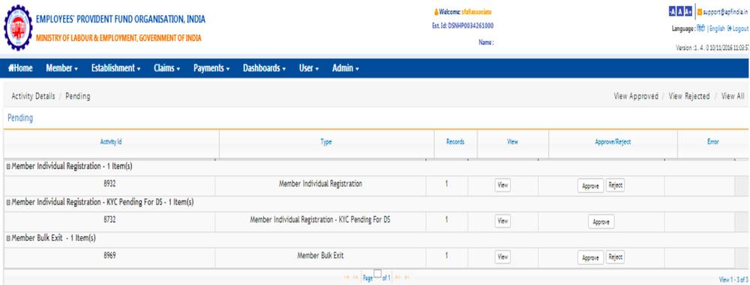Email support@epfindia.in link
Image resolution: width=750 pixels, height=285 pixels.
(x=725, y=12)
